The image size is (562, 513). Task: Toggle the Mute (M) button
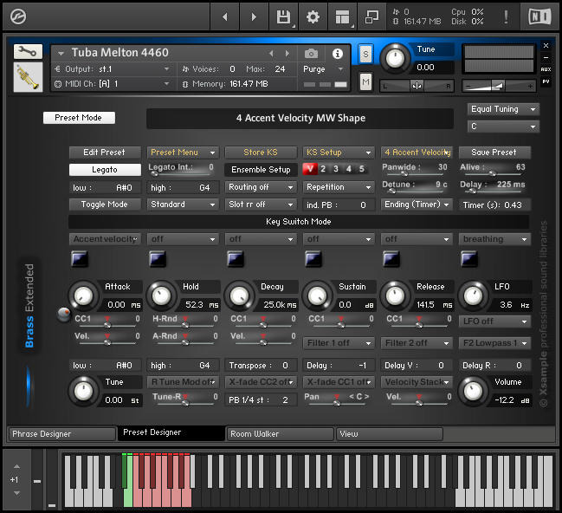[x=365, y=81]
